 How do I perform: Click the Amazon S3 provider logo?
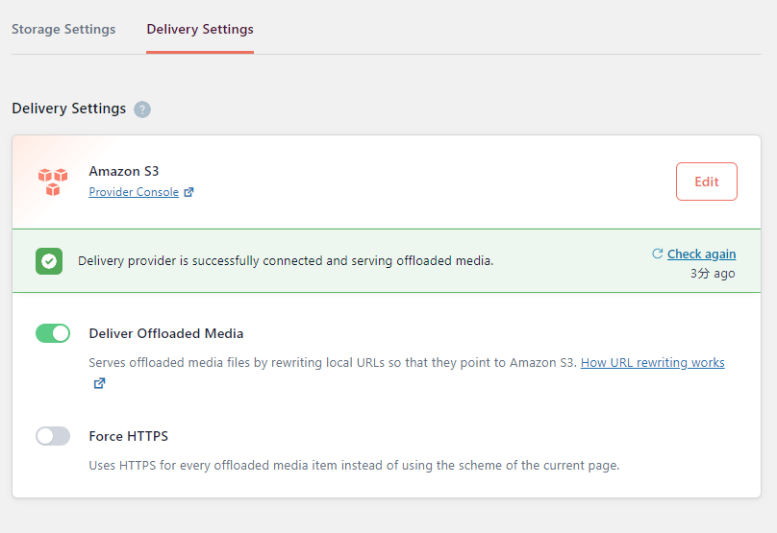pos(53,182)
